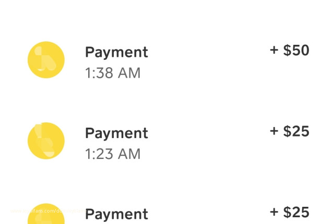Viewport: 332px width, 224px height.
Task: Select the + $50 amount
Action: click(290, 51)
